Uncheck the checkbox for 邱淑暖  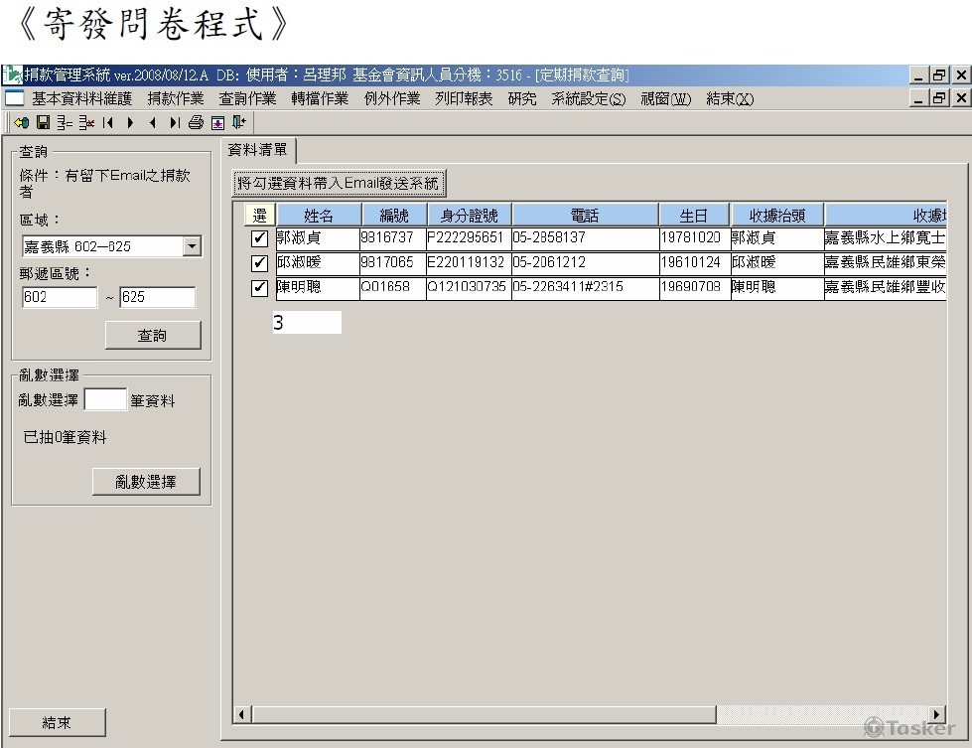pyautogui.click(x=260, y=263)
